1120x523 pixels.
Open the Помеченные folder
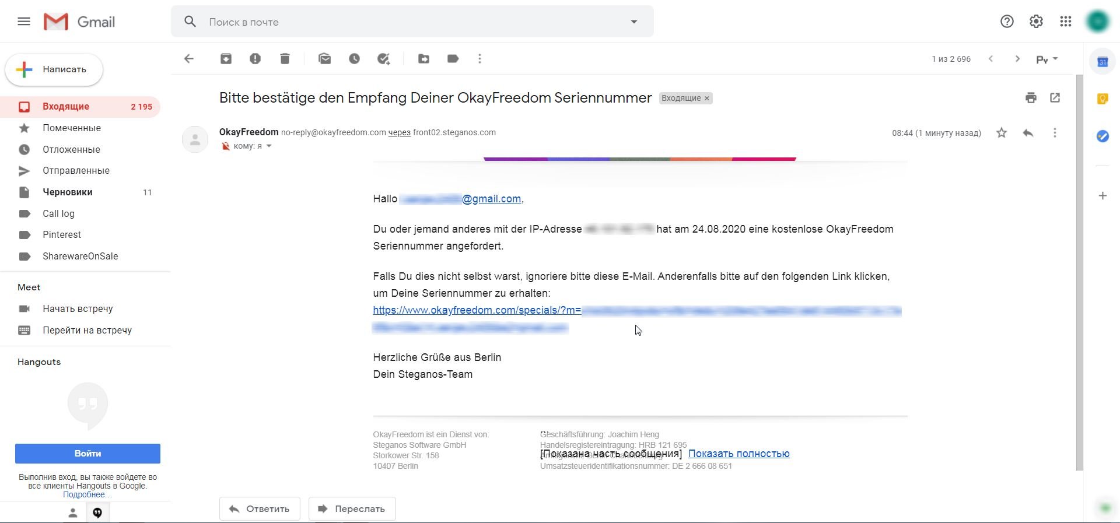(80, 128)
